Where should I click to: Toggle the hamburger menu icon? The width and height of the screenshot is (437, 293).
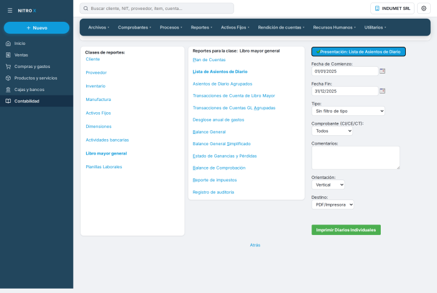pos(10,11)
